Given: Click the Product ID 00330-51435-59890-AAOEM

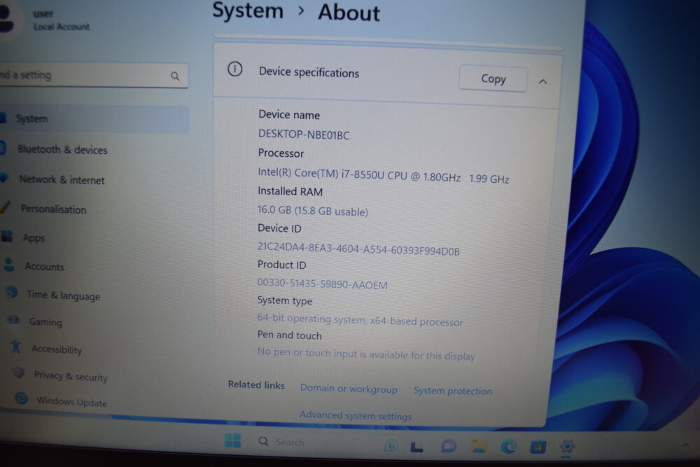Looking at the screenshot, I should pos(322,284).
